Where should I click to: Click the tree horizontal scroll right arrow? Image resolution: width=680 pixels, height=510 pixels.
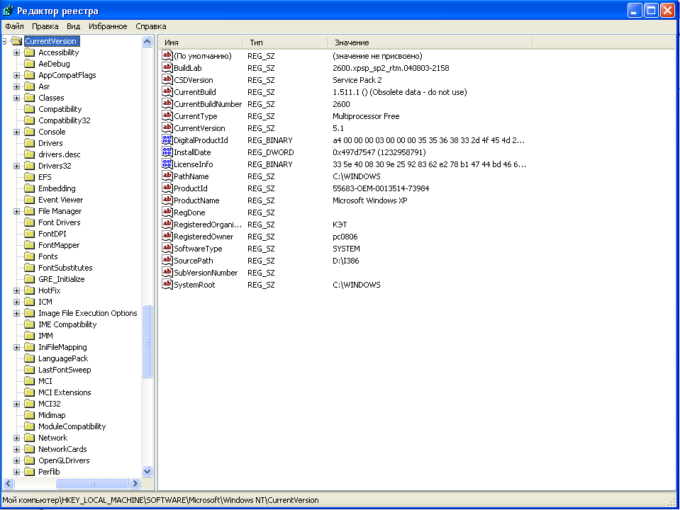click(135, 483)
